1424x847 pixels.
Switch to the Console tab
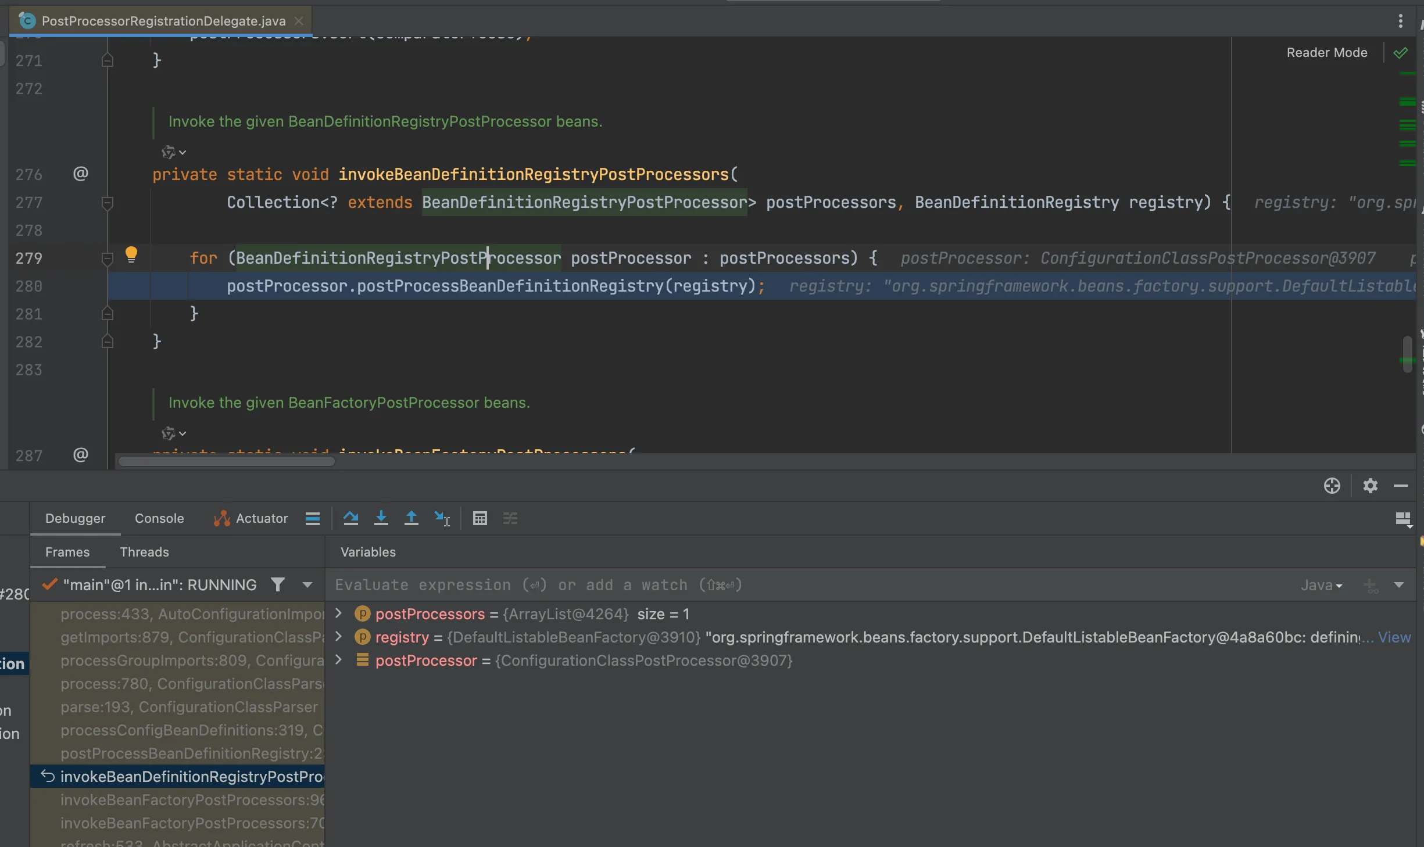tap(159, 518)
